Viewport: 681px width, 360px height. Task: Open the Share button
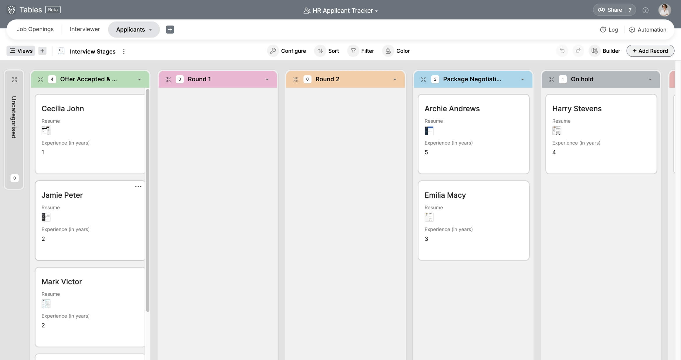tap(610, 10)
